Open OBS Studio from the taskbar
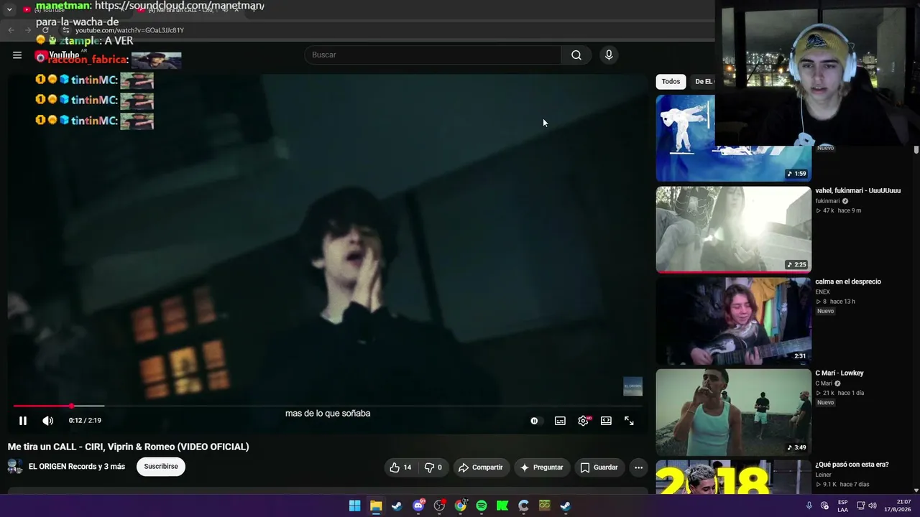Image resolution: width=920 pixels, height=517 pixels. [439, 506]
